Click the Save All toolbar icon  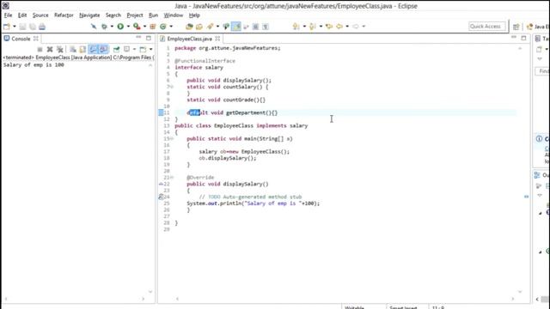(33, 27)
